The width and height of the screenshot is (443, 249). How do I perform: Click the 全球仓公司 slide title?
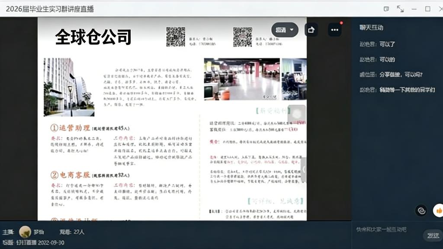point(93,37)
